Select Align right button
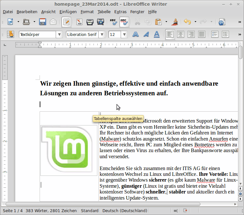This screenshot has height=215, width=244. [191, 34]
